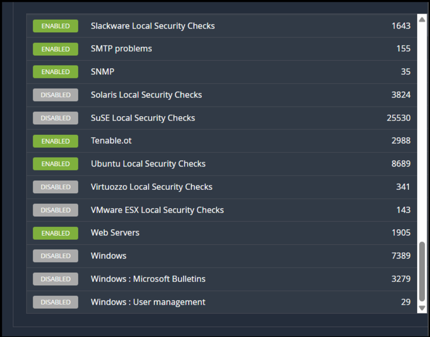Click the 7389 plugin count
430x337 pixels.
401,256
